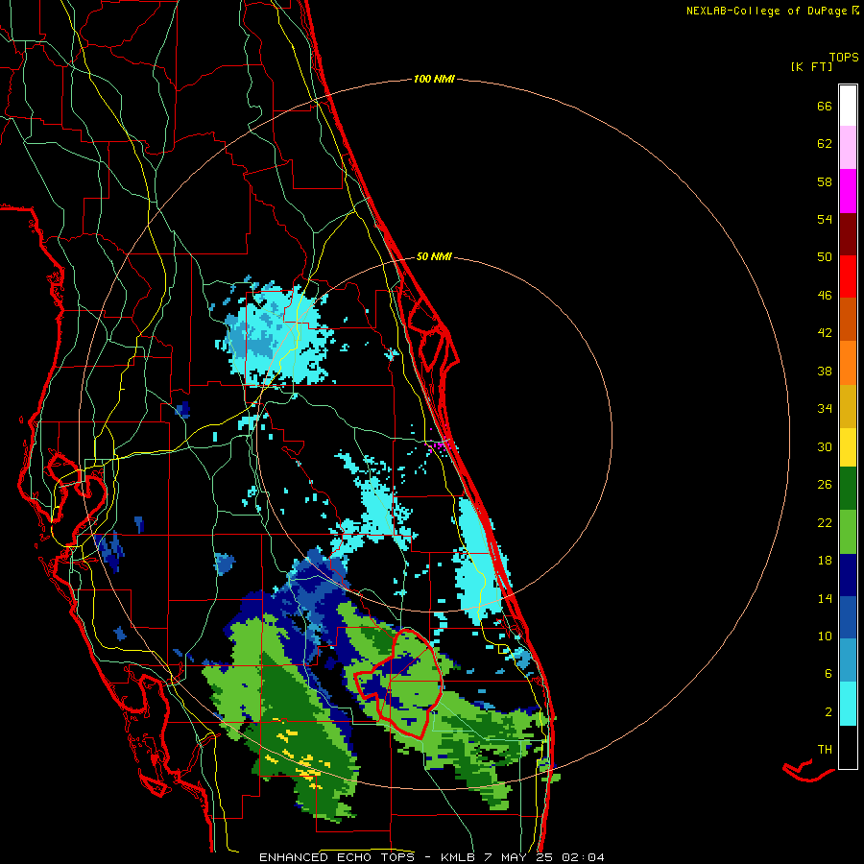Click the '50 NMI' range ring label
The image size is (864, 864).
[434, 256]
